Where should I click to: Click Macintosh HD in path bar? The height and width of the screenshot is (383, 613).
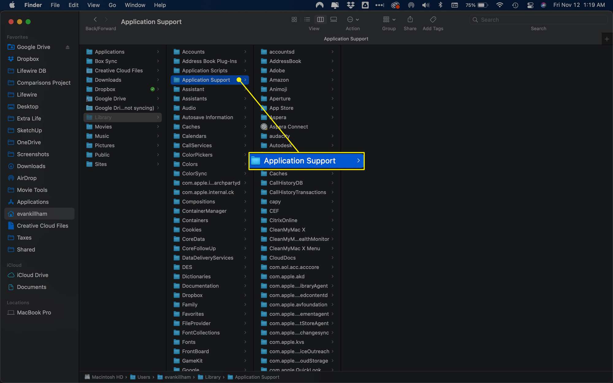click(104, 377)
